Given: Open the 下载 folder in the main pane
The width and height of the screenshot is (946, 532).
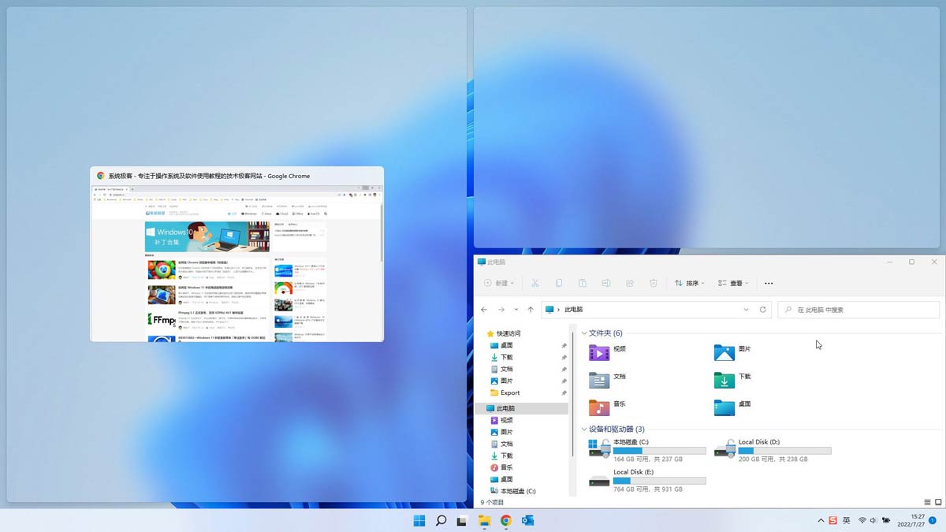Looking at the screenshot, I should click(724, 380).
